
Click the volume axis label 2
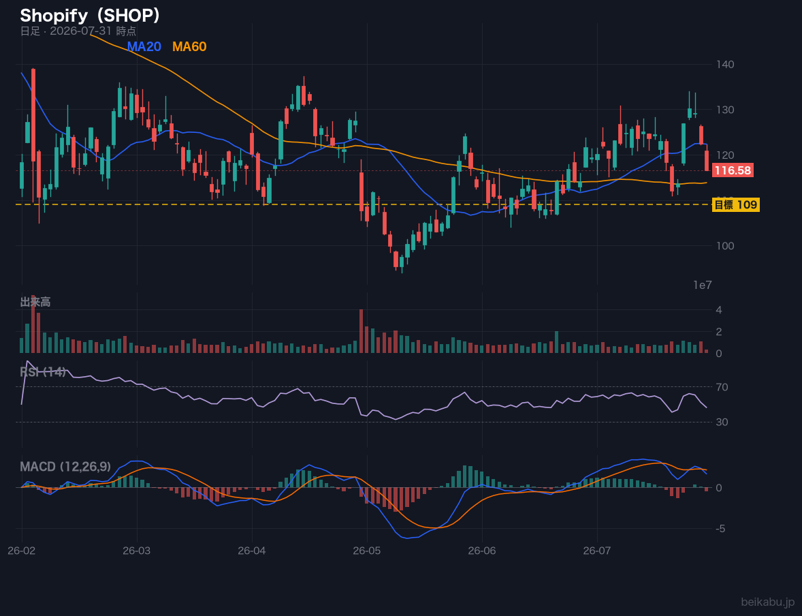(x=719, y=332)
